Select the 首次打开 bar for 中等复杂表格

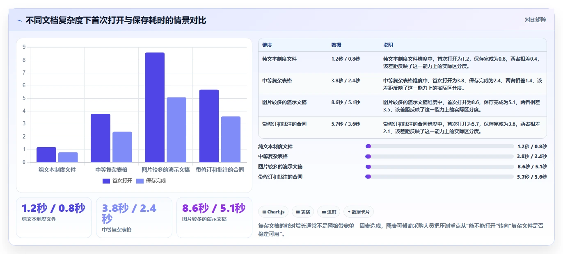[x=101, y=138]
